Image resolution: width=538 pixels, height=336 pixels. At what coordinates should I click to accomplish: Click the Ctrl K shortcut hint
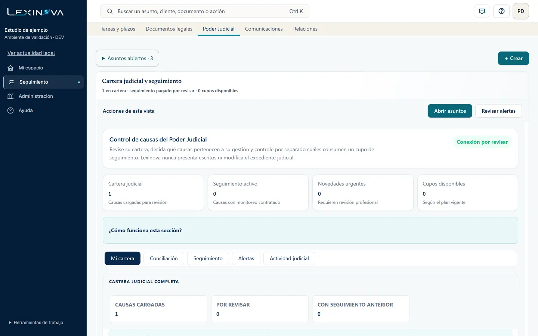click(x=296, y=11)
